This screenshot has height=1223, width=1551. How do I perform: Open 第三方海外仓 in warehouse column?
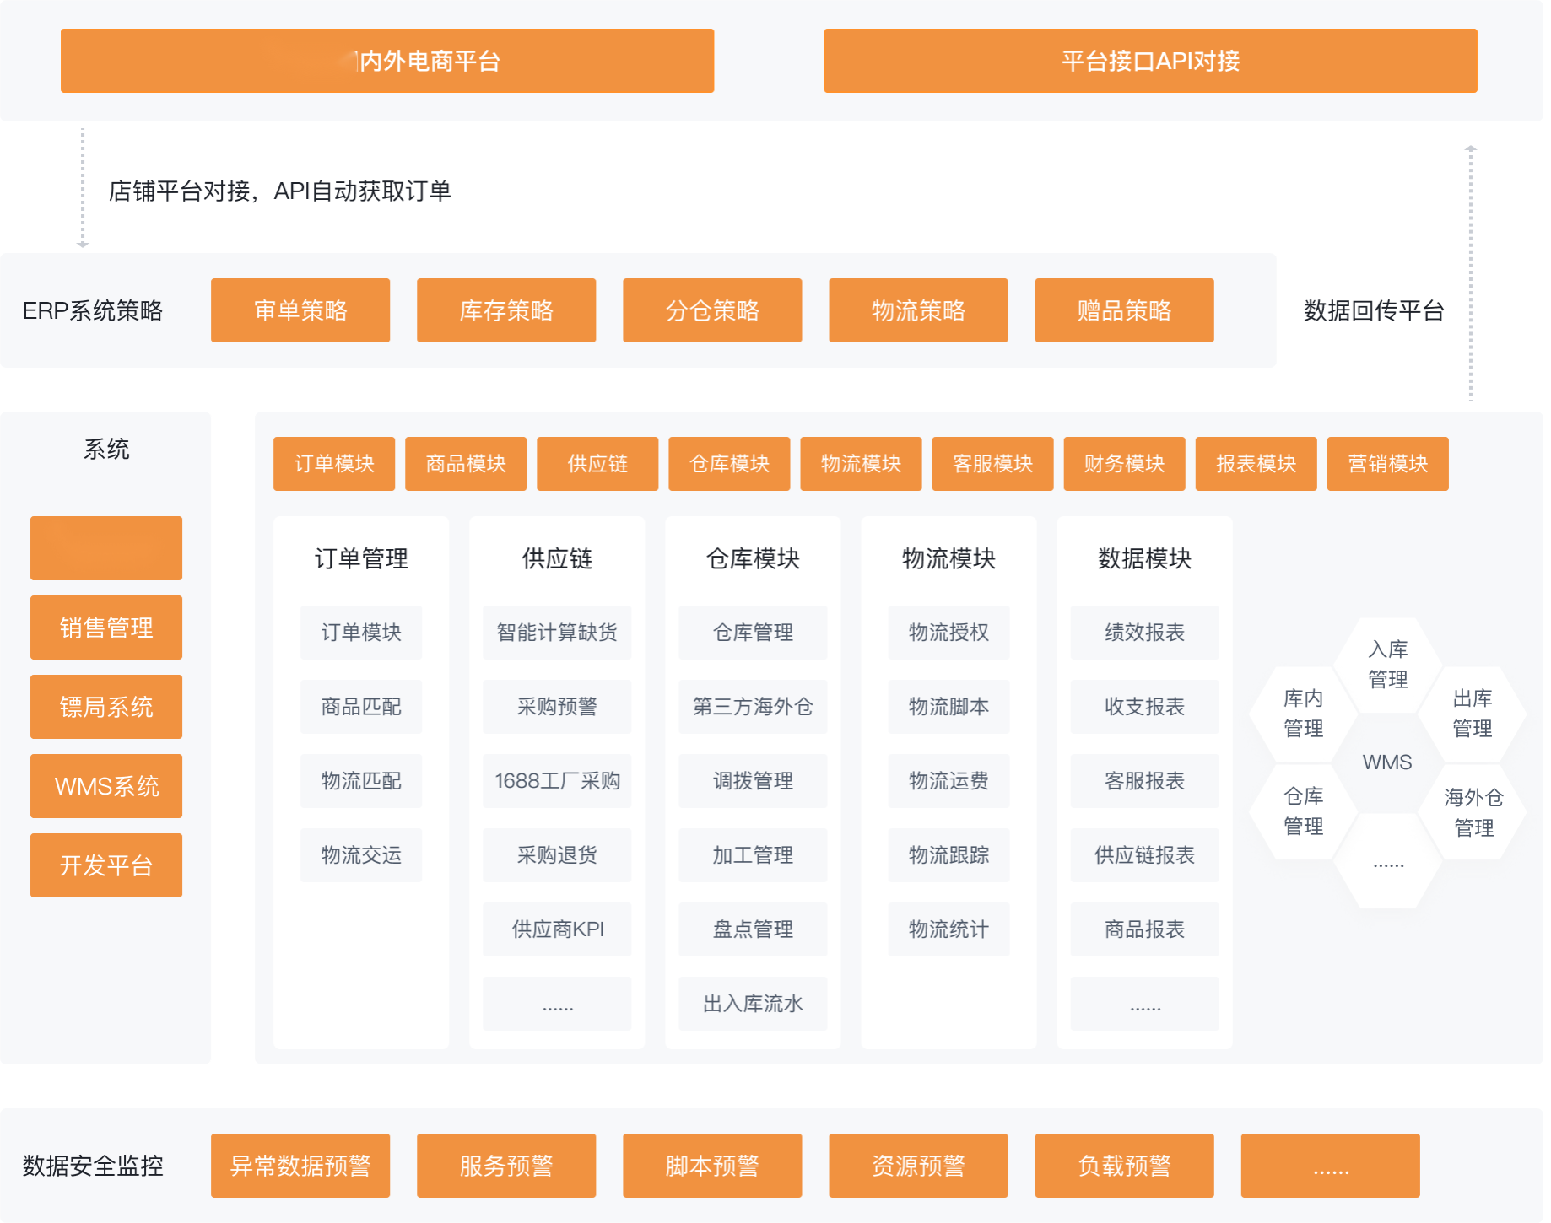[x=753, y=707]
